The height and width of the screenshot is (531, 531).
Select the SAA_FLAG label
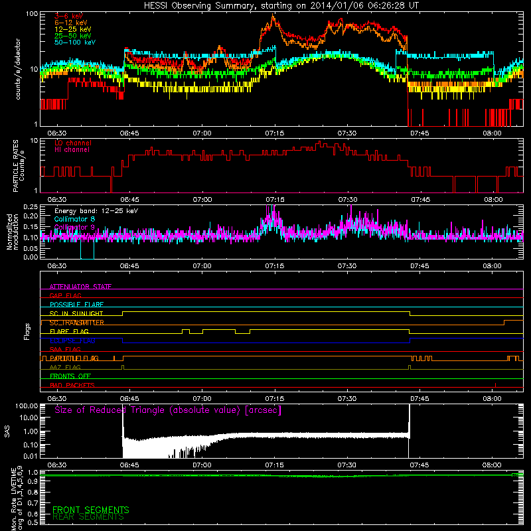pos(65,349)
